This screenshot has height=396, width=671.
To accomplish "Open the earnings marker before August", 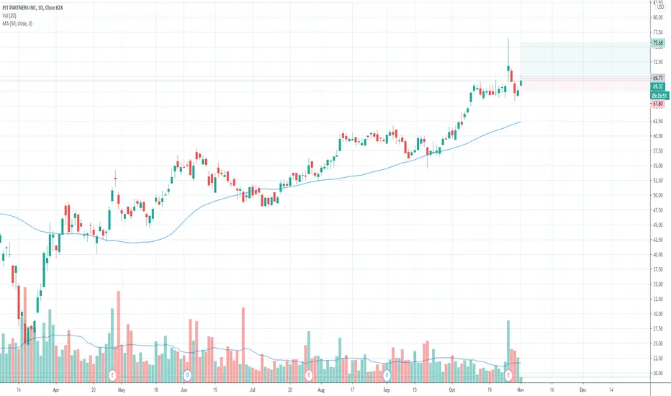I will [309, 375].
